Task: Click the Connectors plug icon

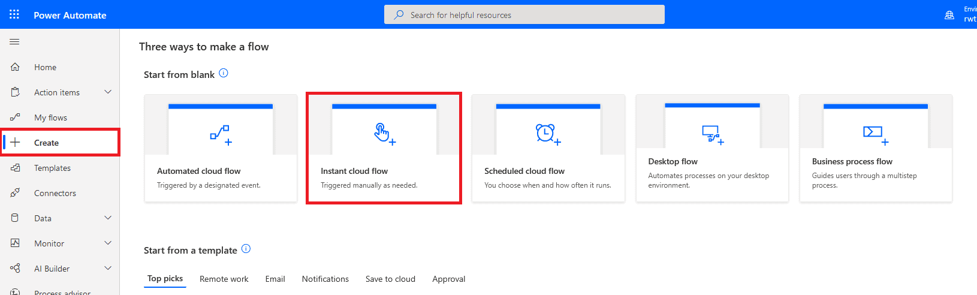Action: [x=15, y=193]
